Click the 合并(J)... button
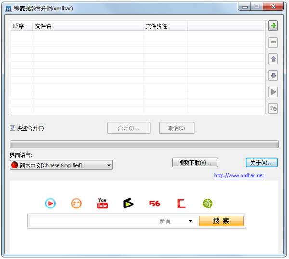 [129, 128]
